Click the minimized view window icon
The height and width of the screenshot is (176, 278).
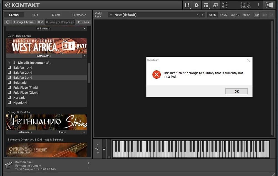pos(215,5)
